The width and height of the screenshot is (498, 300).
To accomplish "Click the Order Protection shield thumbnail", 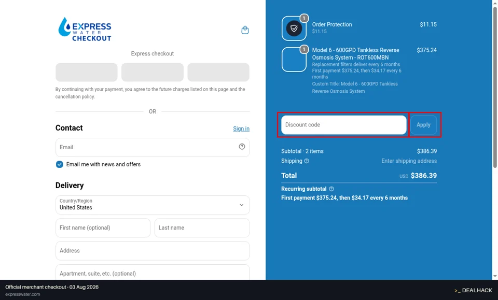I will [x=294, y=28].
